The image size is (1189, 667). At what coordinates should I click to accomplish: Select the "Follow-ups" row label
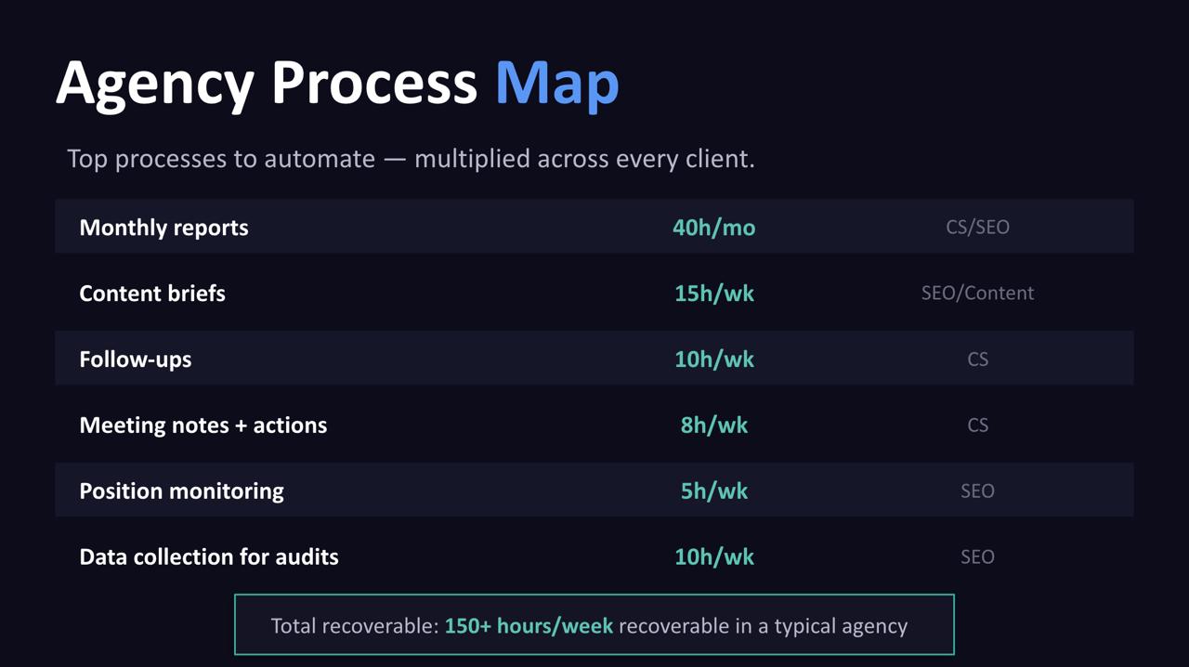coord(136,360)
